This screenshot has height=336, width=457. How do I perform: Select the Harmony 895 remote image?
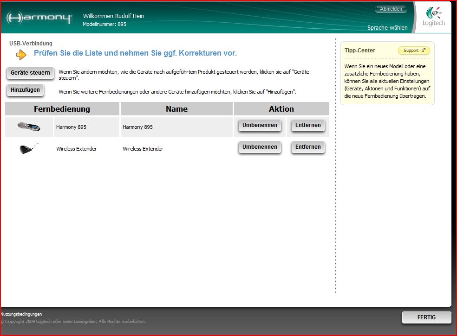click(x=29, y=127)
